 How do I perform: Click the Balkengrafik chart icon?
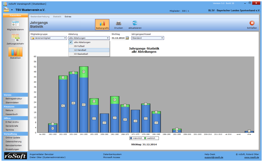point(102,23)
